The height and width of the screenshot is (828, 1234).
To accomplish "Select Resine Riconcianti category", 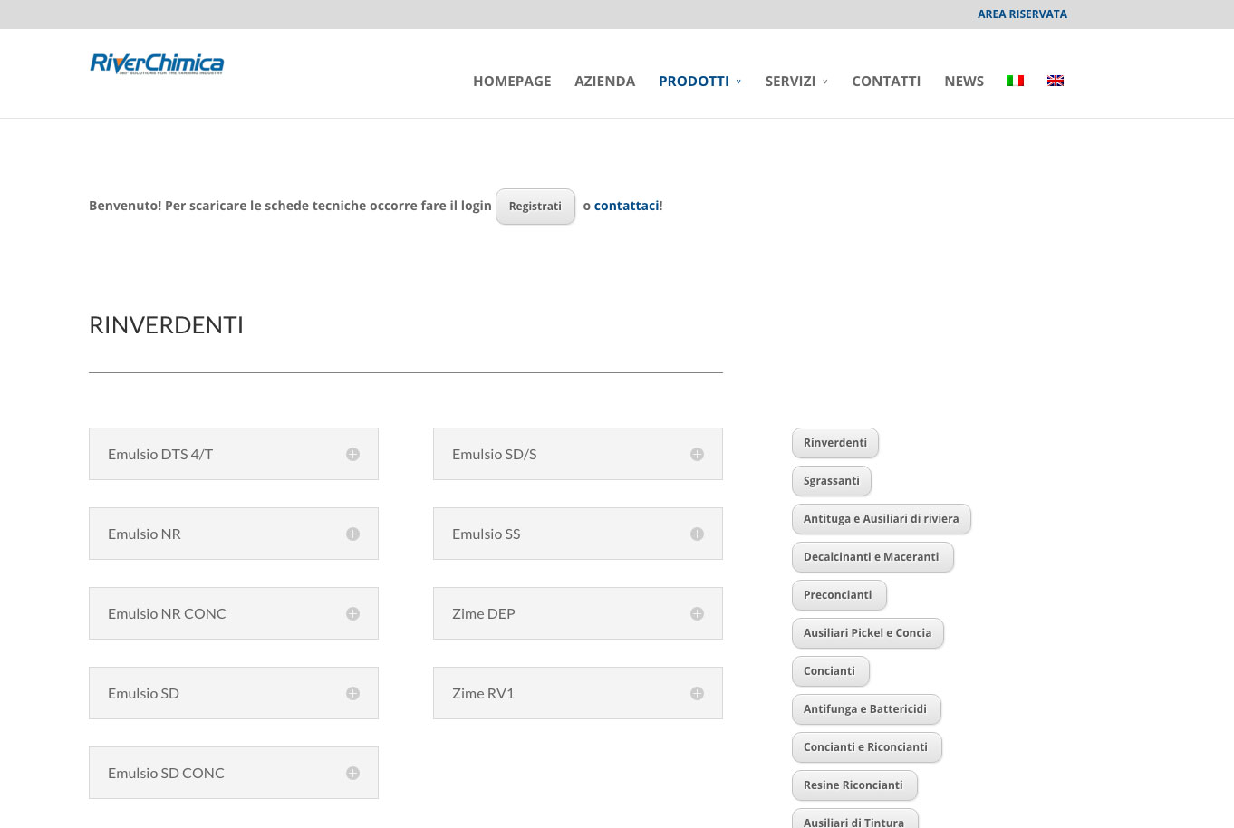I will click(x=854, y=785).
